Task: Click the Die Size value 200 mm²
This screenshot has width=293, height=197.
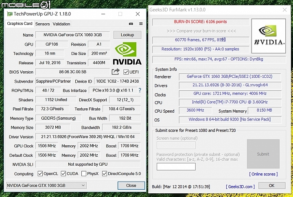Action: pyautogui.click(x=99, y=53)
